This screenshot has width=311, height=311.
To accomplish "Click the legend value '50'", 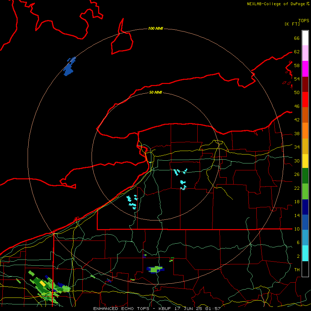I will [297, 92].
